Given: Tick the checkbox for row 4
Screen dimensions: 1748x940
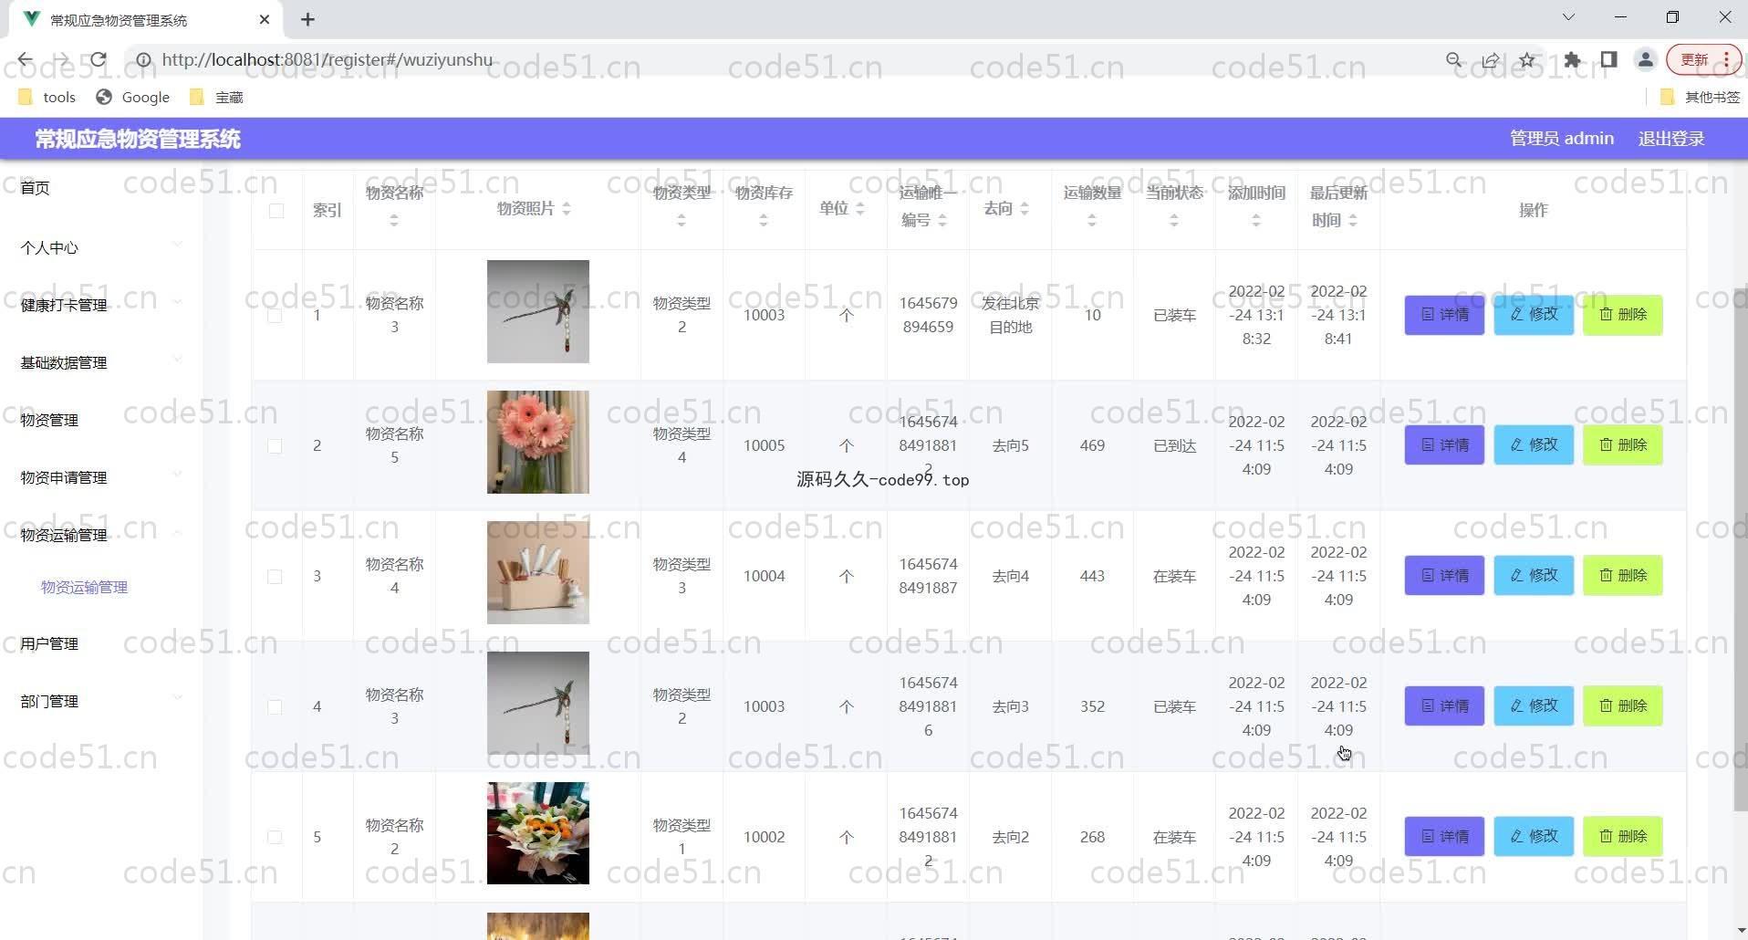Looking at the screenshot, I should click(275, 707).
